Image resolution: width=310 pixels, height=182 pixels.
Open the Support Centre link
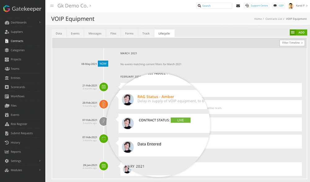pyautogui.click(x=256, y=5)
